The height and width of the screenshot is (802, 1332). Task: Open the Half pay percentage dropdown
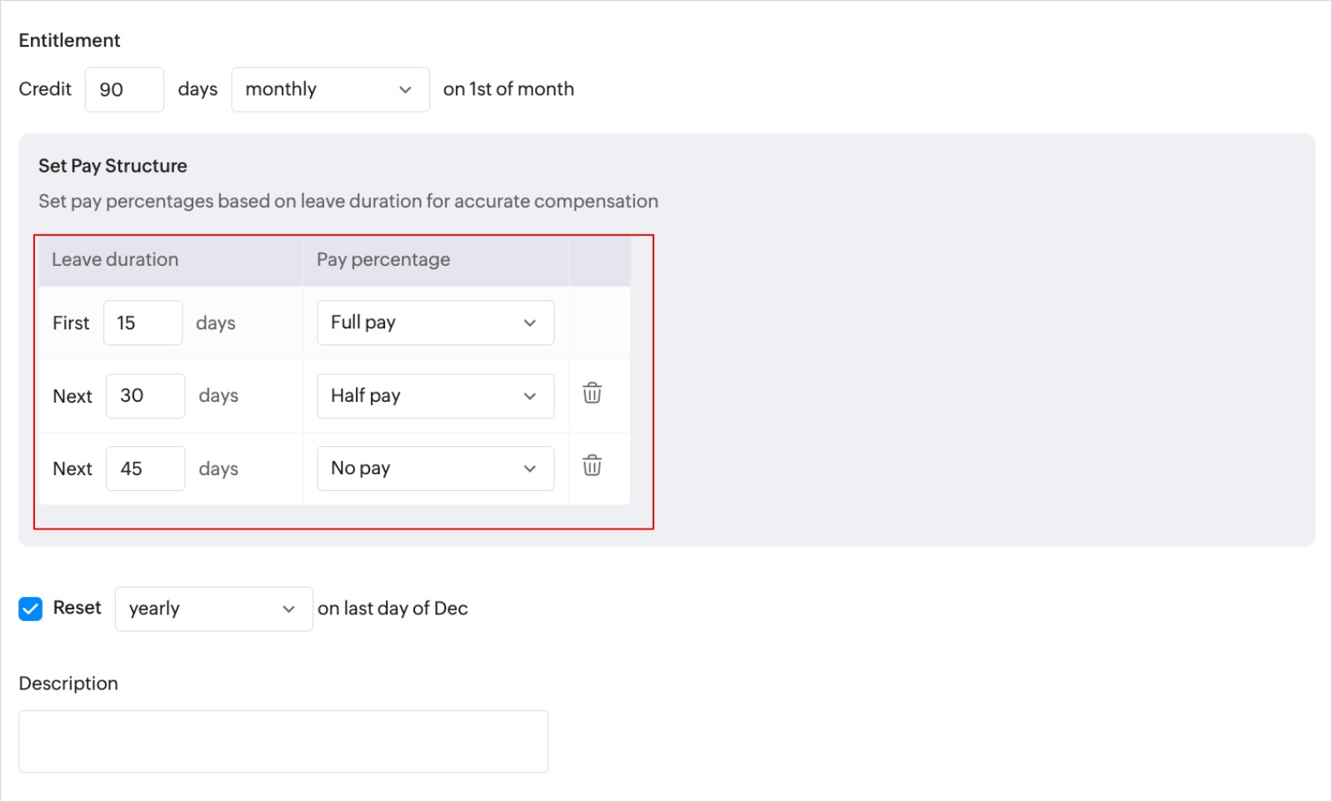pyautogui.click(x=435, y=396)
